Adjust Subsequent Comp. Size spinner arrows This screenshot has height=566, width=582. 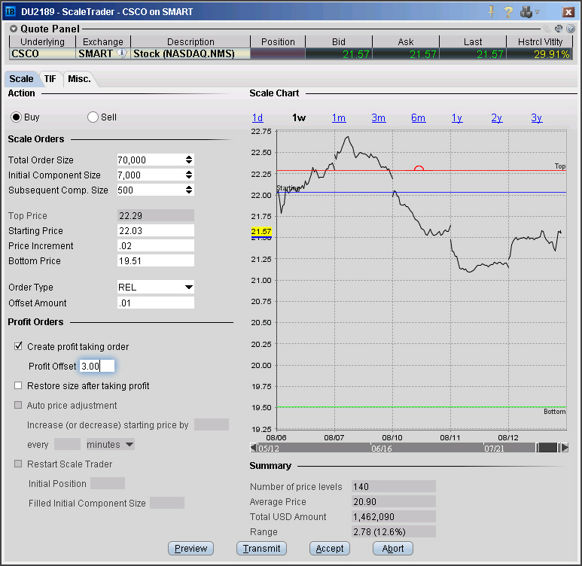pyautogui.click(x=189, y=190)
